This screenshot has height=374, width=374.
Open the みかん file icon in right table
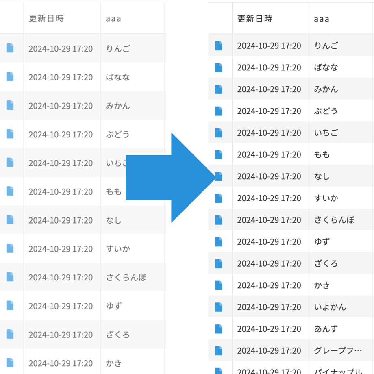219,89
